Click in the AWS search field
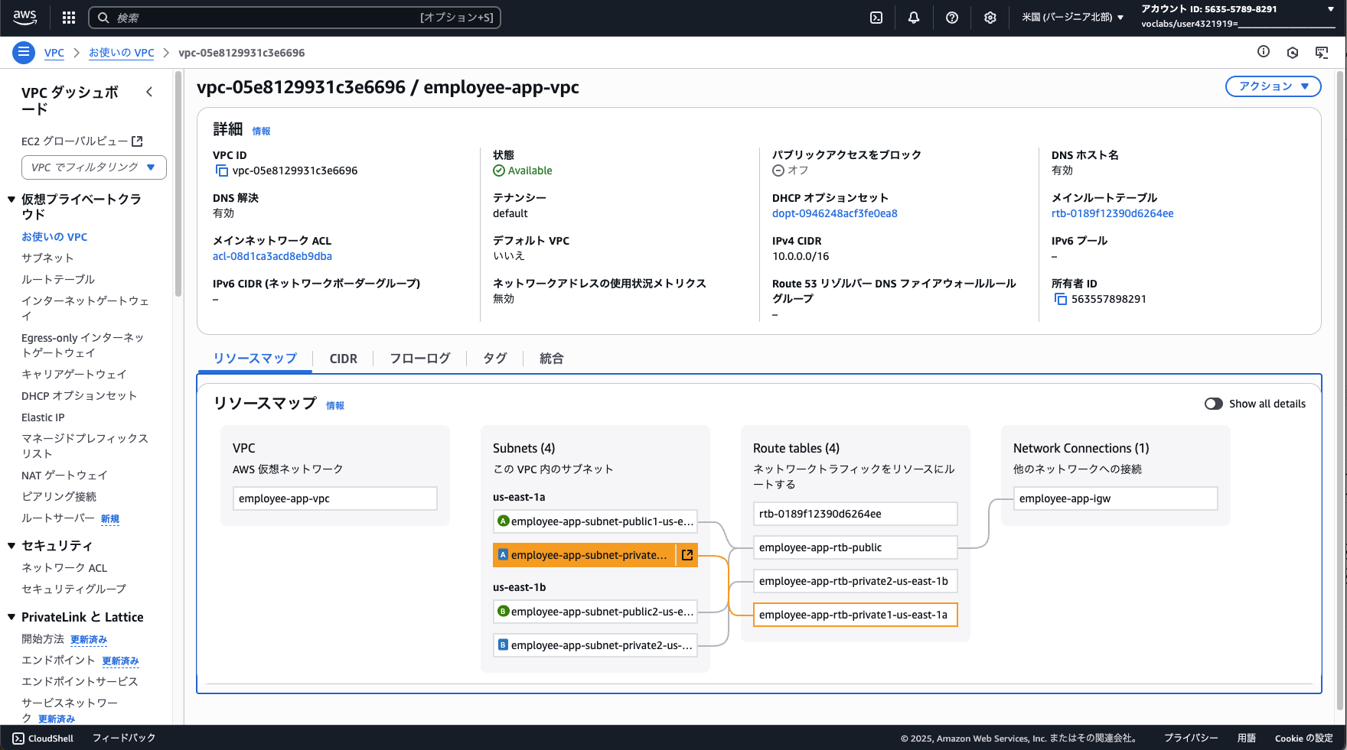This screenshot has width=1347, height=750. (295, 18)
